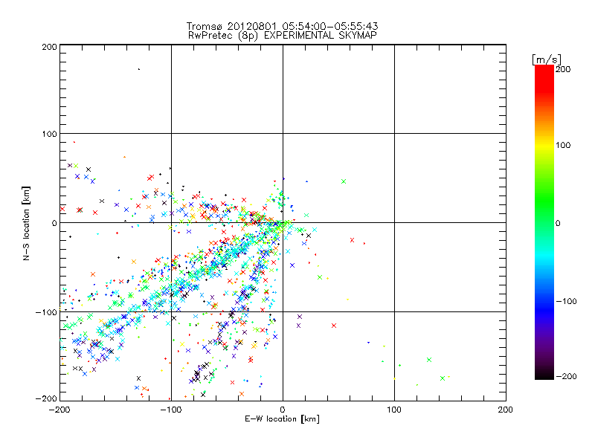Click the "[m/s]" unit label above colorbar

547,59
